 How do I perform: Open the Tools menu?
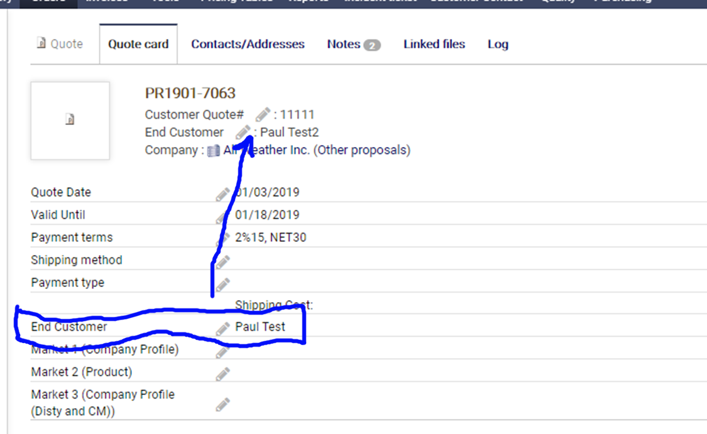(x=166, y=2)
